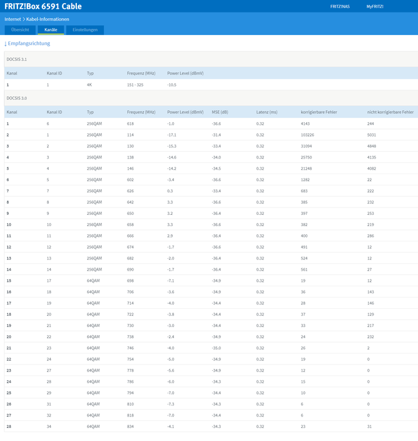Screen dimensions: 418x441
Task: Switch to the Kanäle tab
Action: tap(51, 30)
